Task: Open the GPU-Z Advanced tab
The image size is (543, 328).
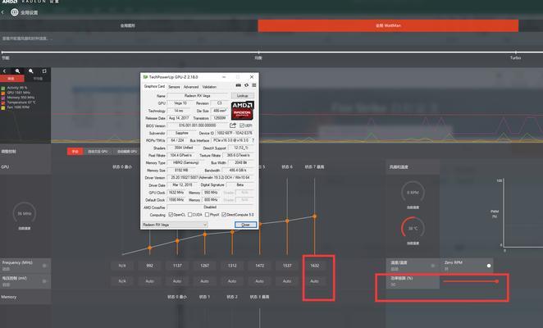Action: pos(191,87)
